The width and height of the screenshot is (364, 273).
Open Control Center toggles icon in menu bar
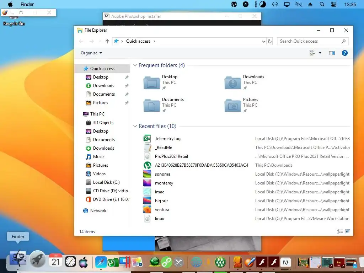point(333,4)
